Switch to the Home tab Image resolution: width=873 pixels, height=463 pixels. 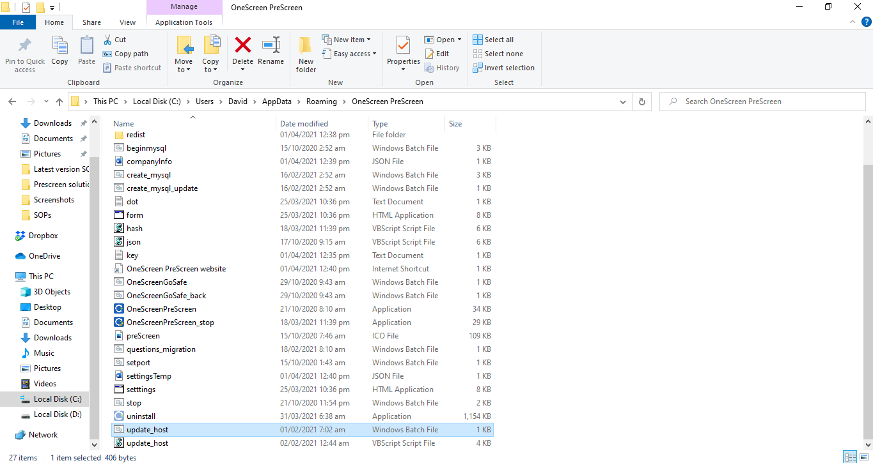click(x=54, y=22)
